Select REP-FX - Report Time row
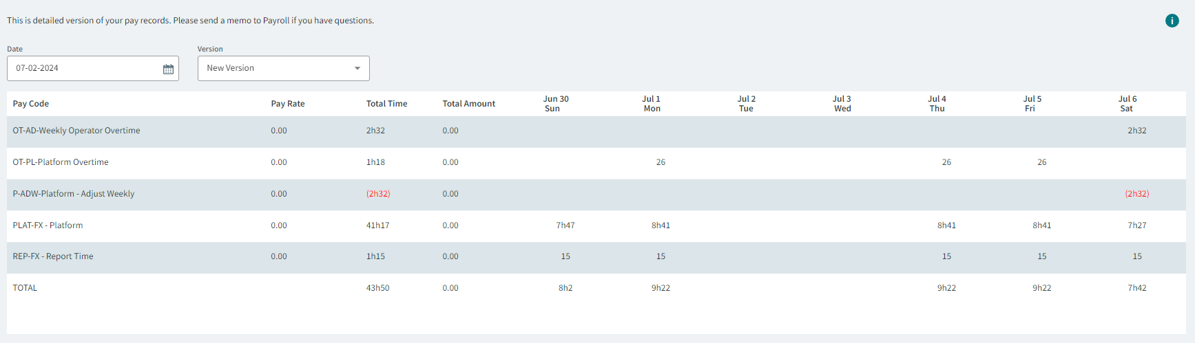The image size is (1195, 343). pos(53,256)
